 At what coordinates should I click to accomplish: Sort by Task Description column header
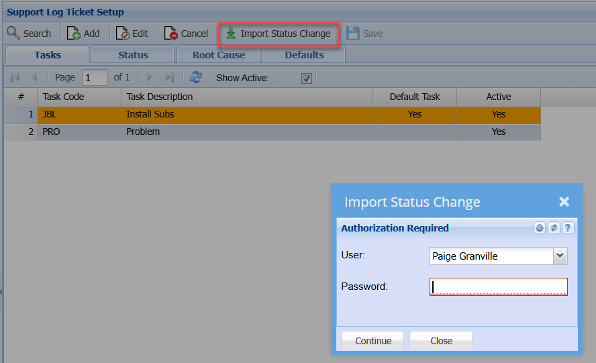point(247,97)
